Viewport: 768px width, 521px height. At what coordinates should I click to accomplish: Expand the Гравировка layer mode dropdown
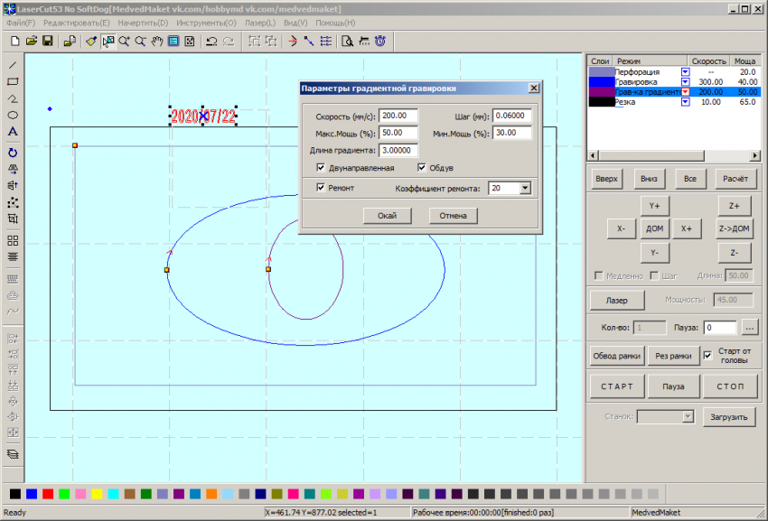(684, 82)
